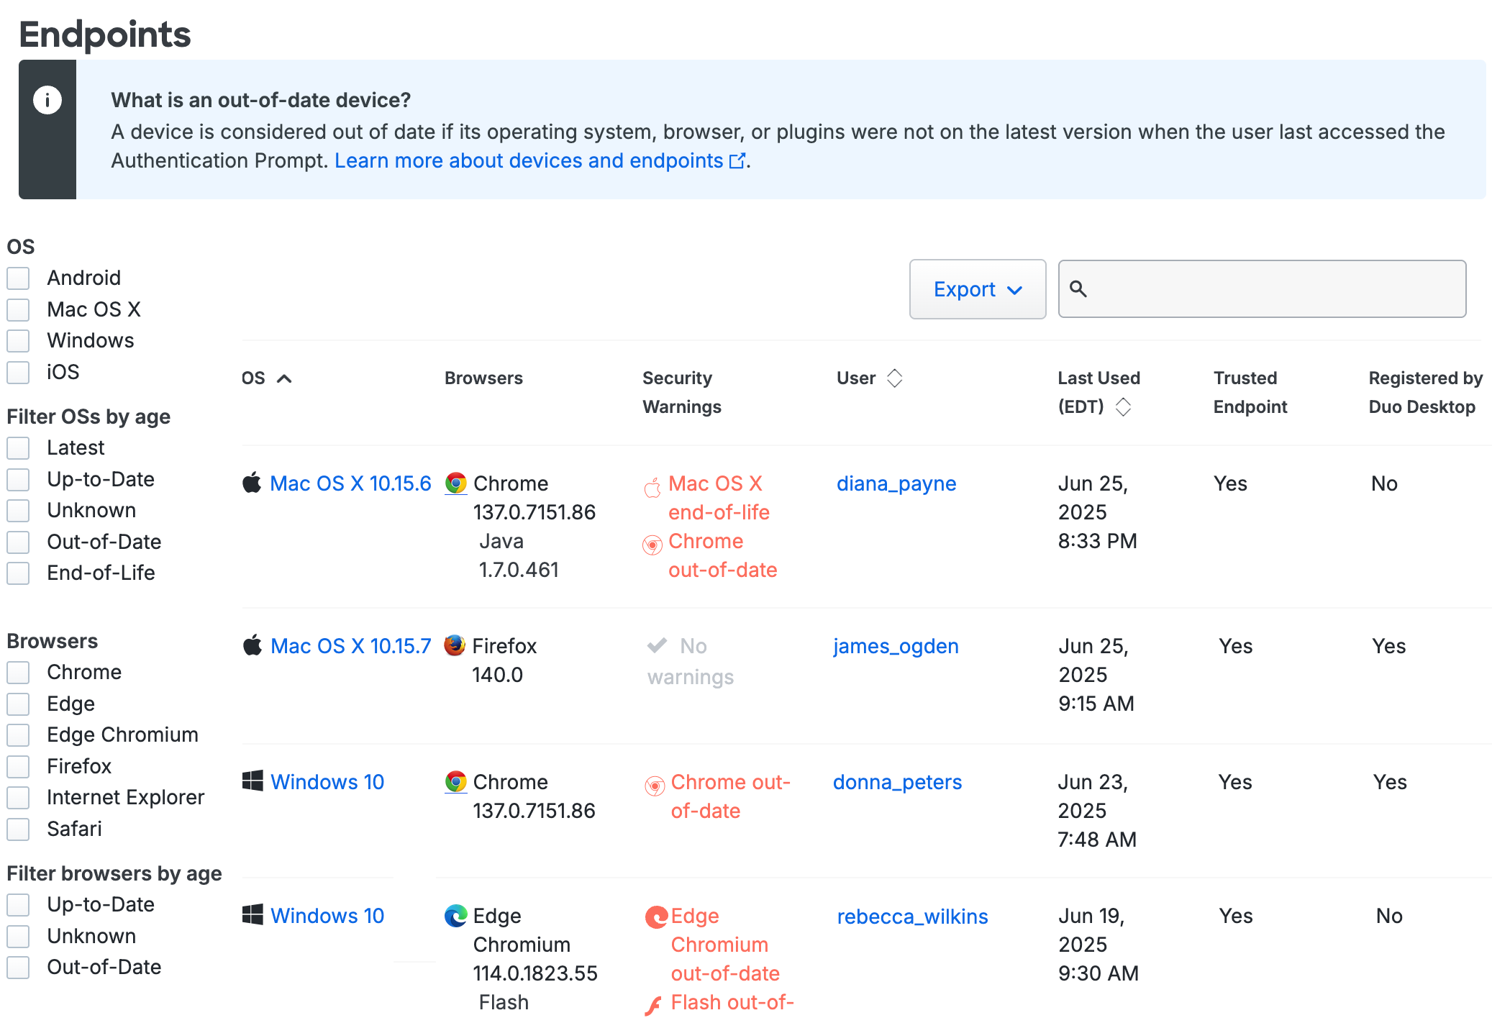Select the Apple icon beside Mac OS X 10.15.6

tap(252, 483)
